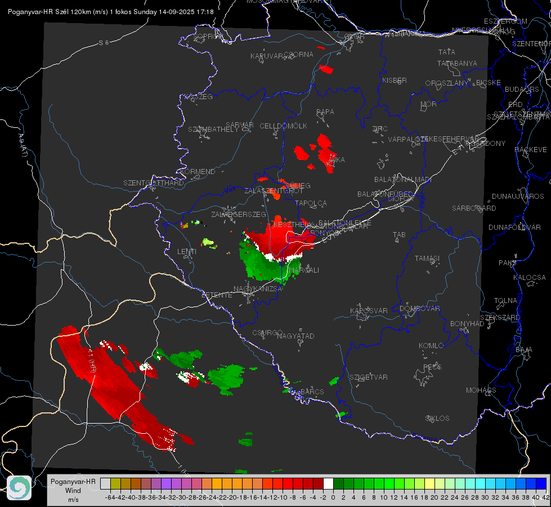Click the light gray first legend swatch
This screenshot has height=507, width=551.
tap(105, 483)
